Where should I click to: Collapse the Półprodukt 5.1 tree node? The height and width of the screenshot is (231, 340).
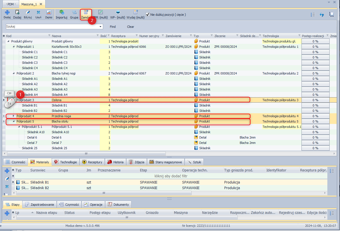[x=19, y=127]
